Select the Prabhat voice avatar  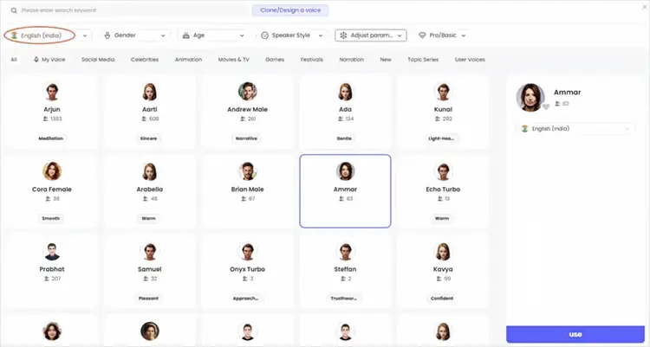coord(52,251)
